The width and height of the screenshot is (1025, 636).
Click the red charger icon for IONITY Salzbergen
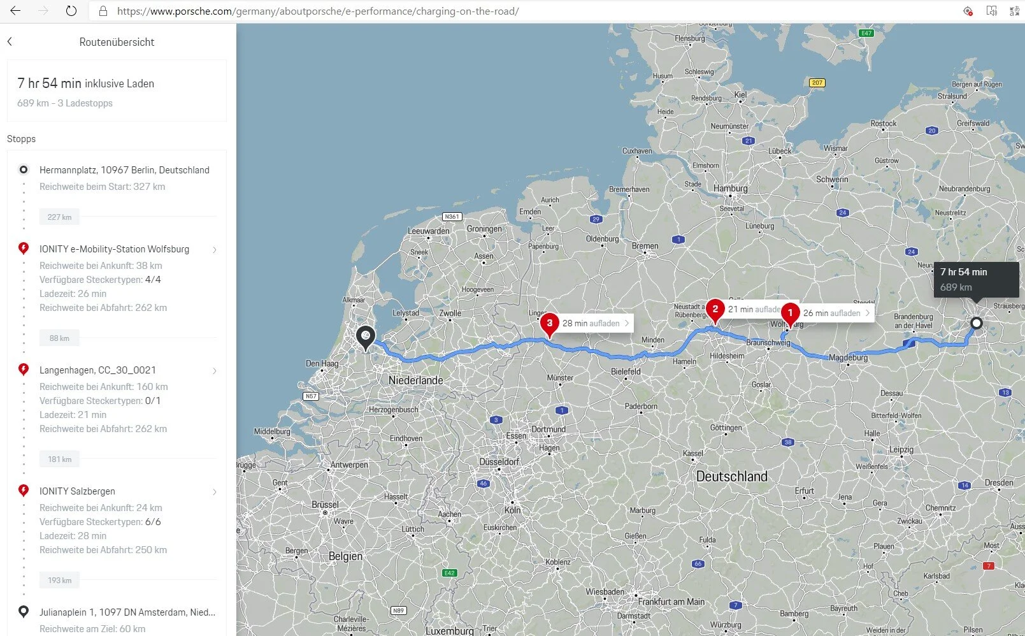pos(24,490)
